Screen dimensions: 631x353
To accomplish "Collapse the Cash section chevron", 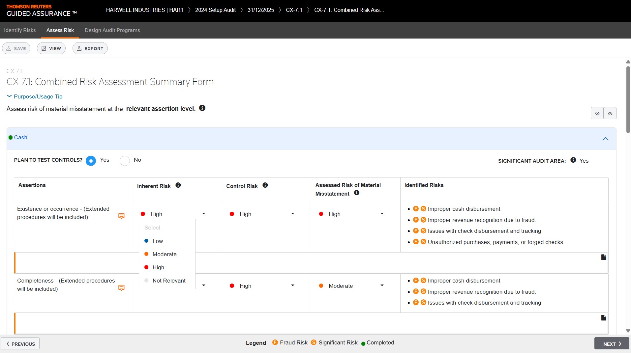I will [x=605, y=139].
